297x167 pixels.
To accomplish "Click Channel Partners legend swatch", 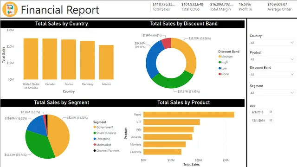I will (x=95, y=150).
